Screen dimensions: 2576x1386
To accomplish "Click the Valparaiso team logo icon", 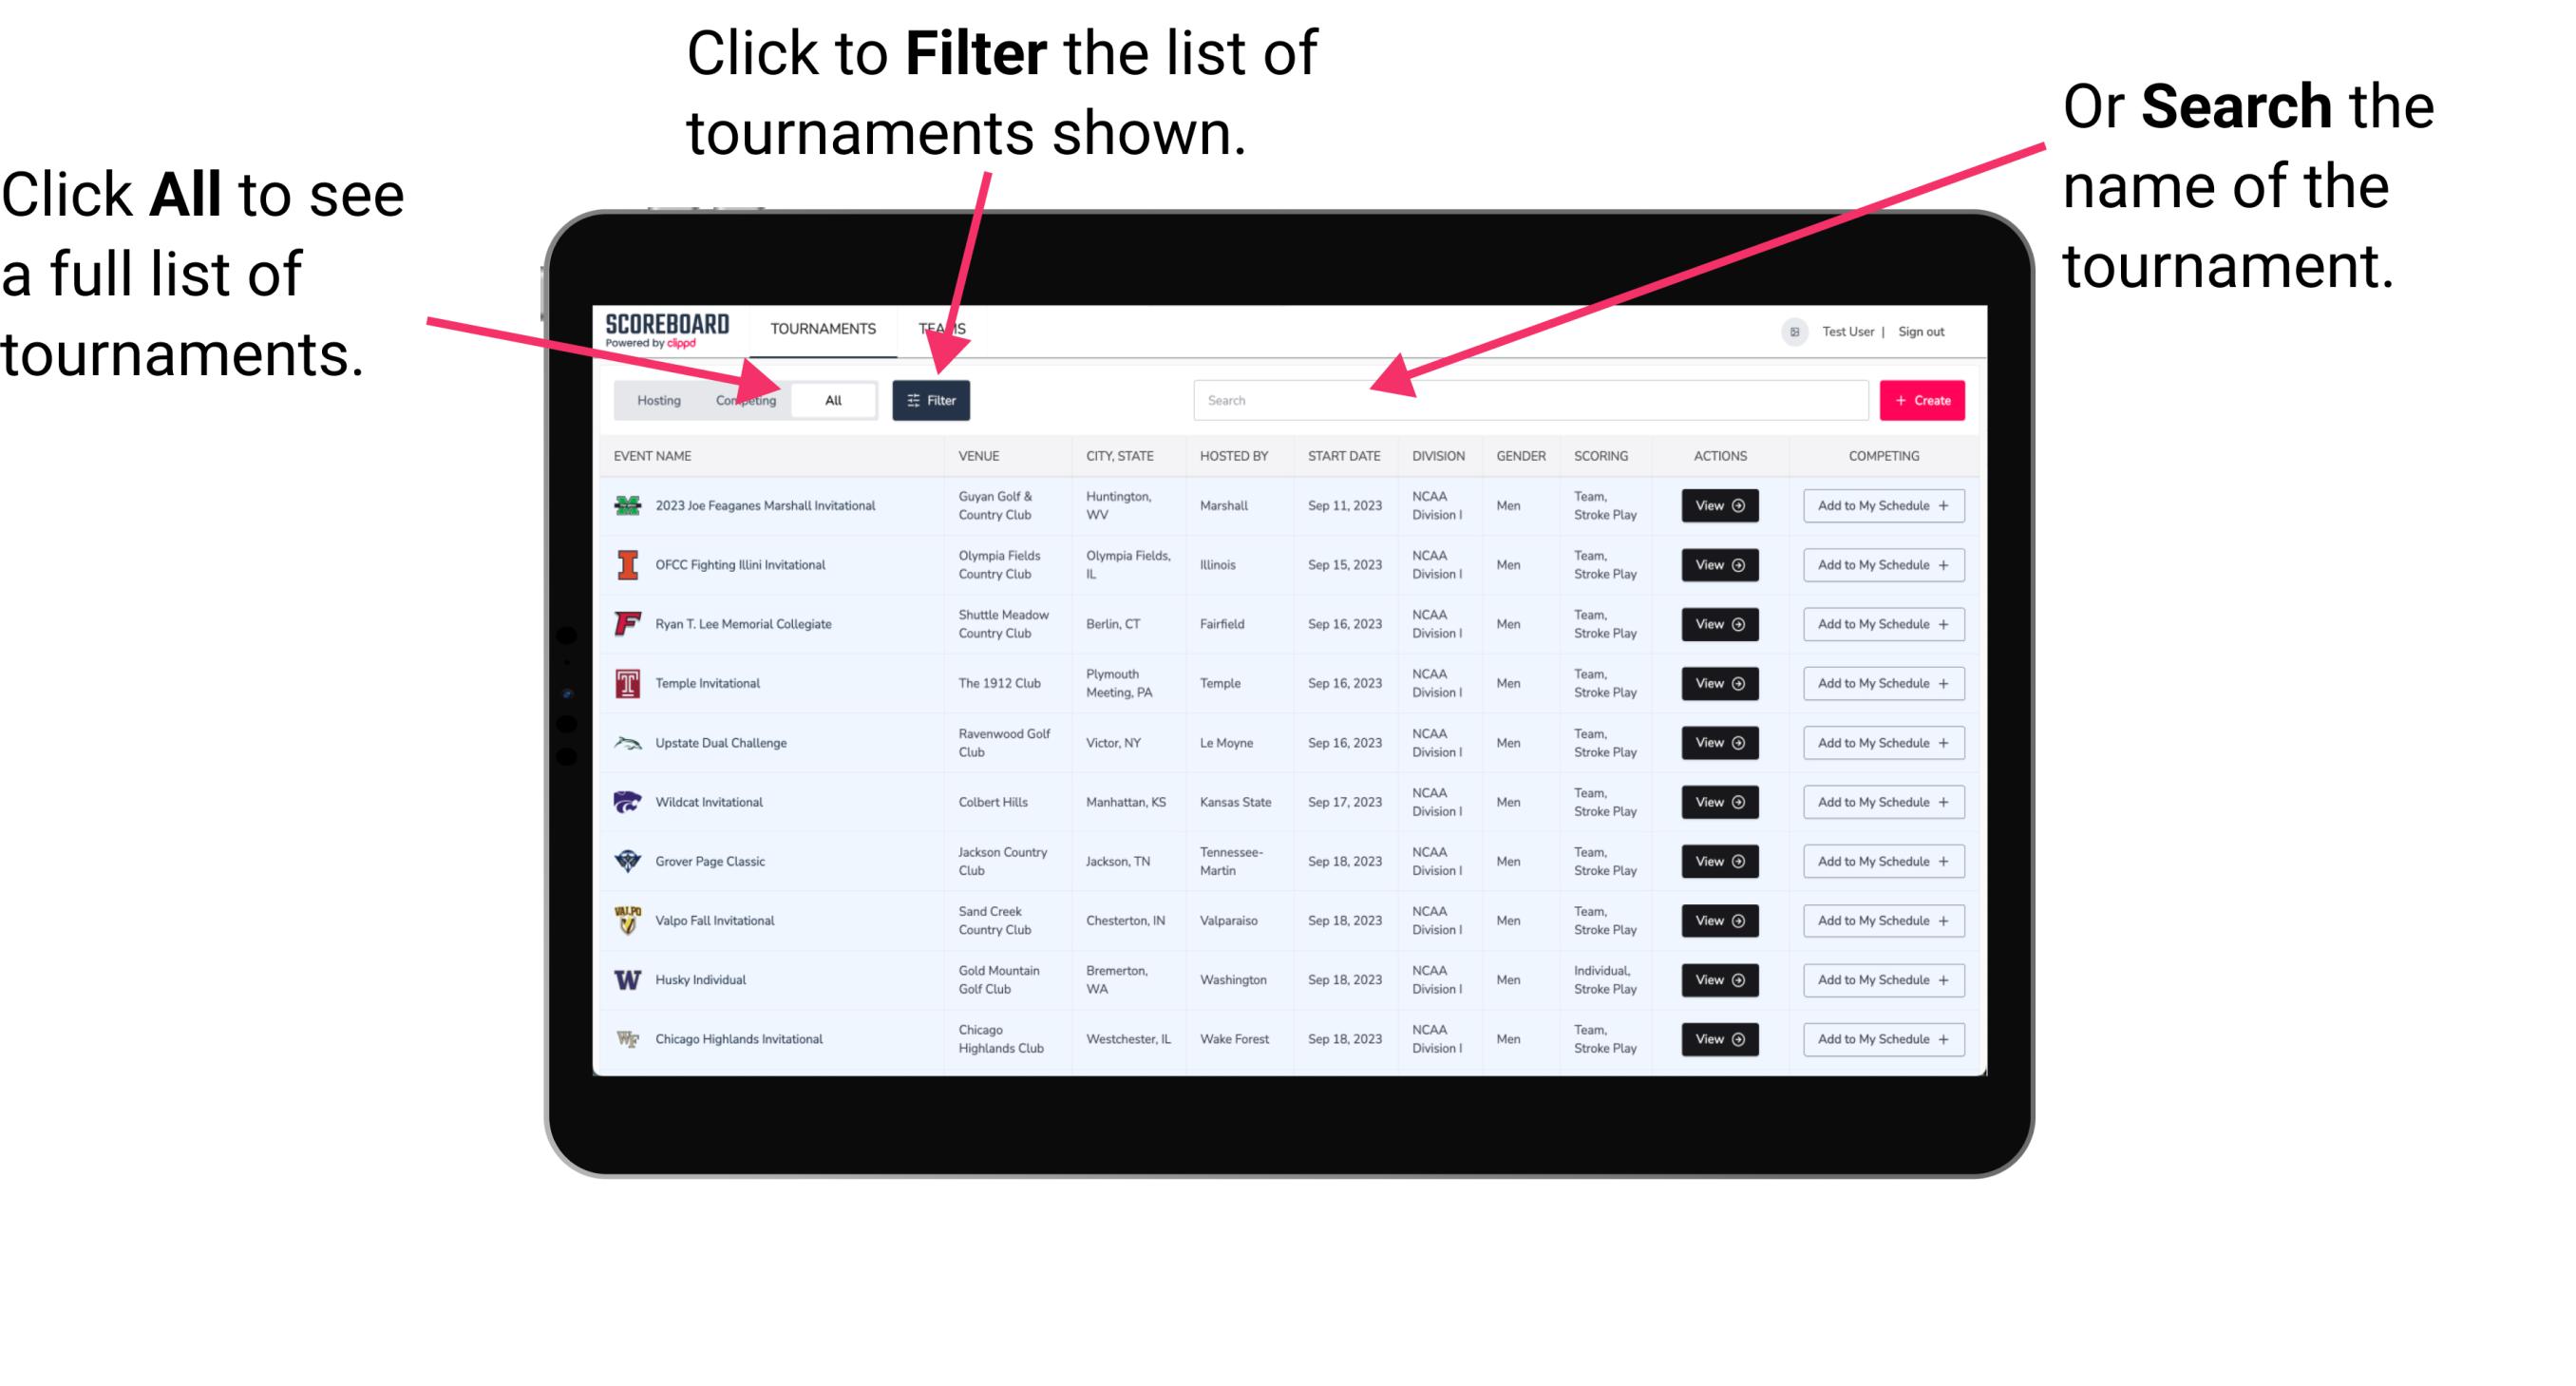I will 628,920.
